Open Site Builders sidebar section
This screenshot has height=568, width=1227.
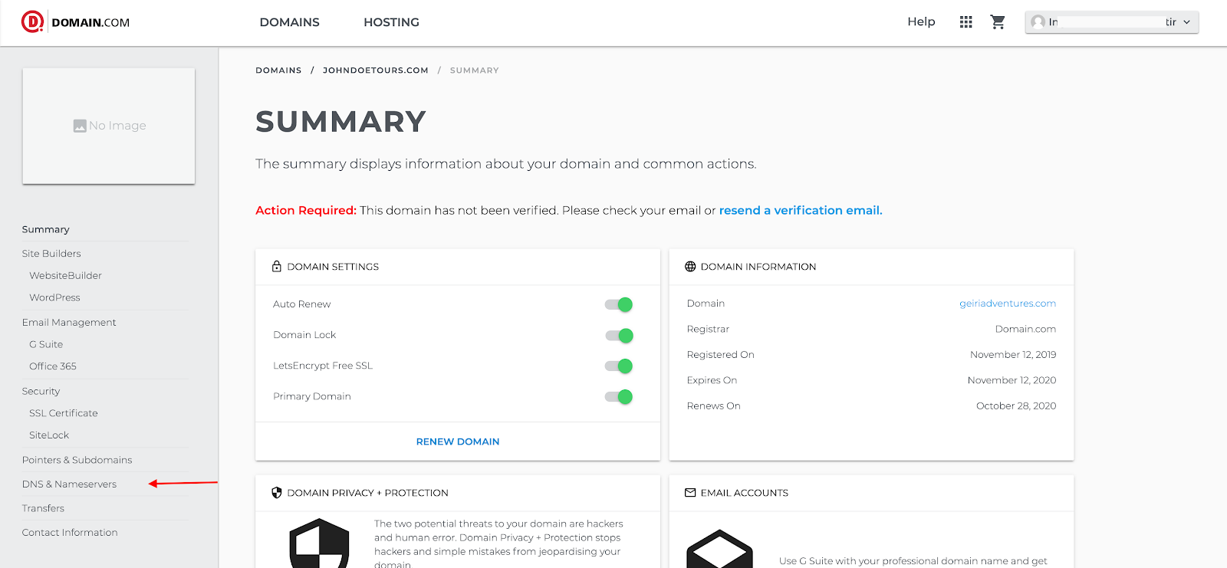pos(51,253)
